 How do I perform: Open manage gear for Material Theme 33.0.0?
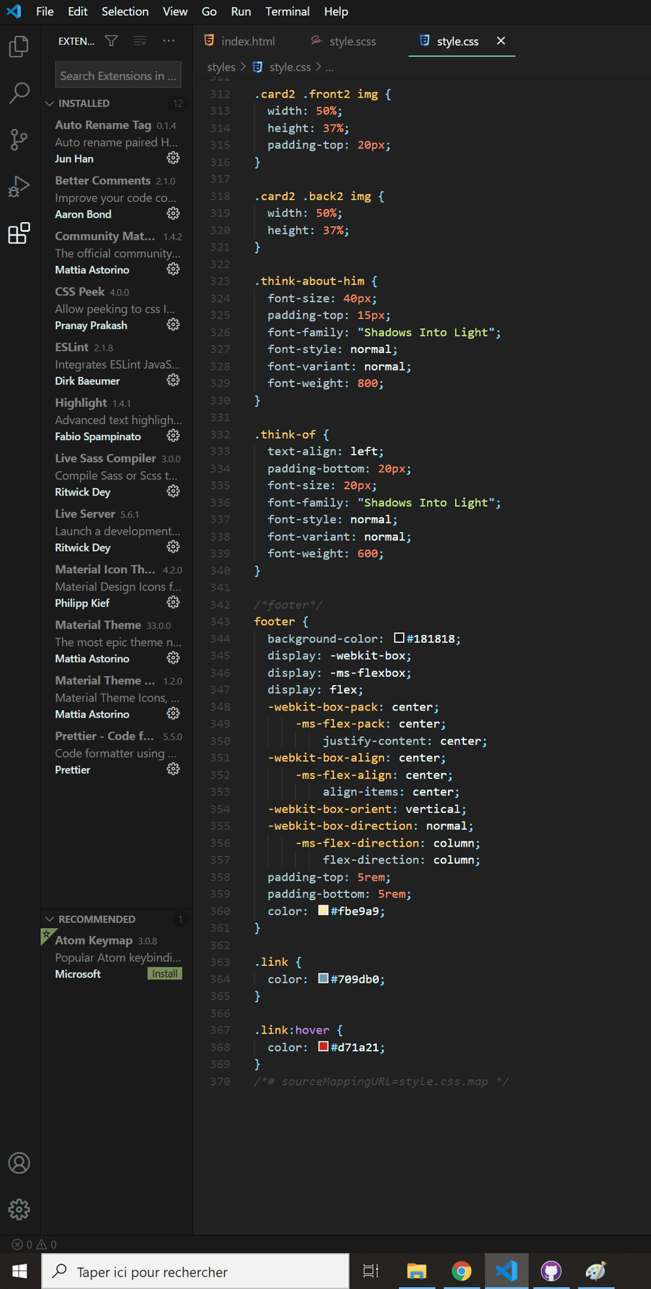(x=173, y=658)
